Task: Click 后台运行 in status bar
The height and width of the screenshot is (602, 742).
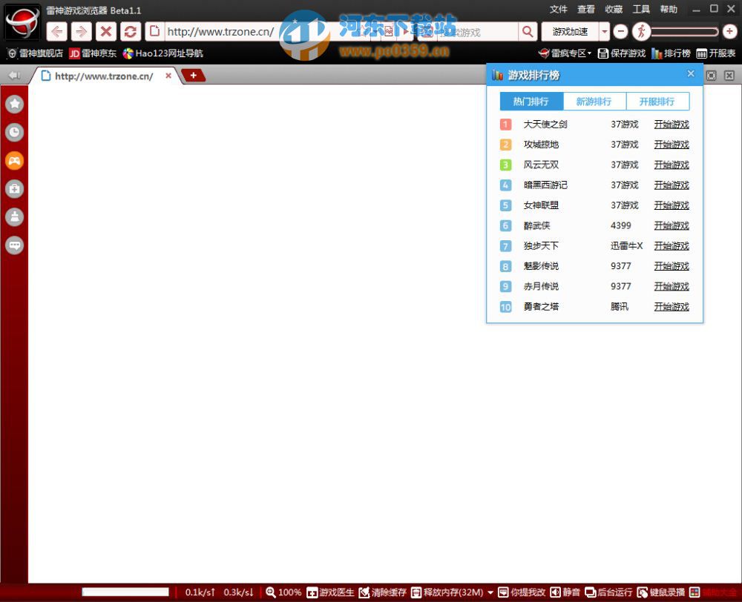Action: pyautogui.click(x=608, y=592)
